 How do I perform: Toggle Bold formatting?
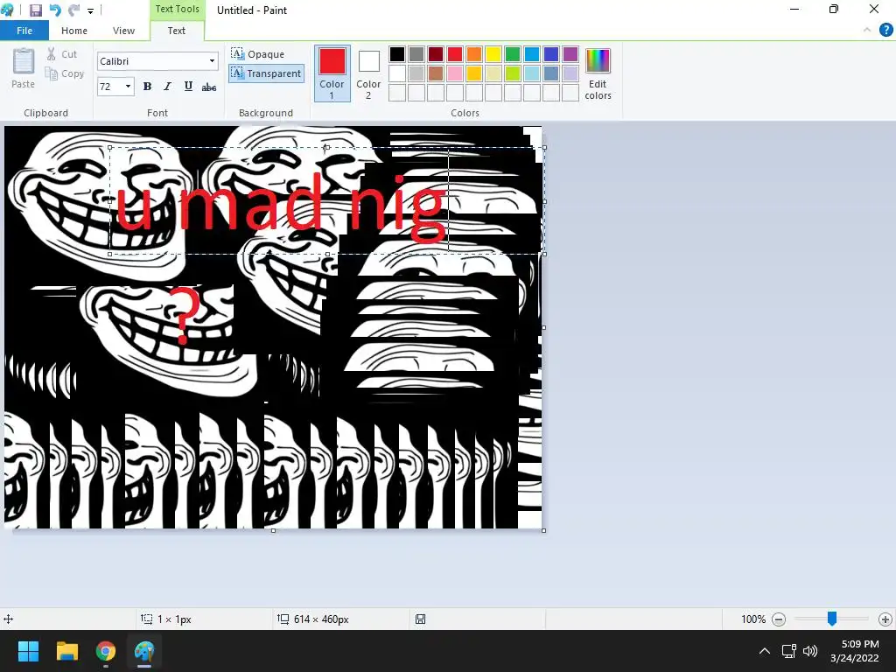[x=147, y=87]
